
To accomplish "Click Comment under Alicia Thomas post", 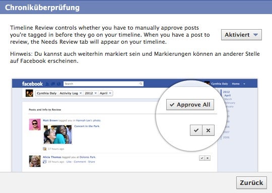I will 80,162.
